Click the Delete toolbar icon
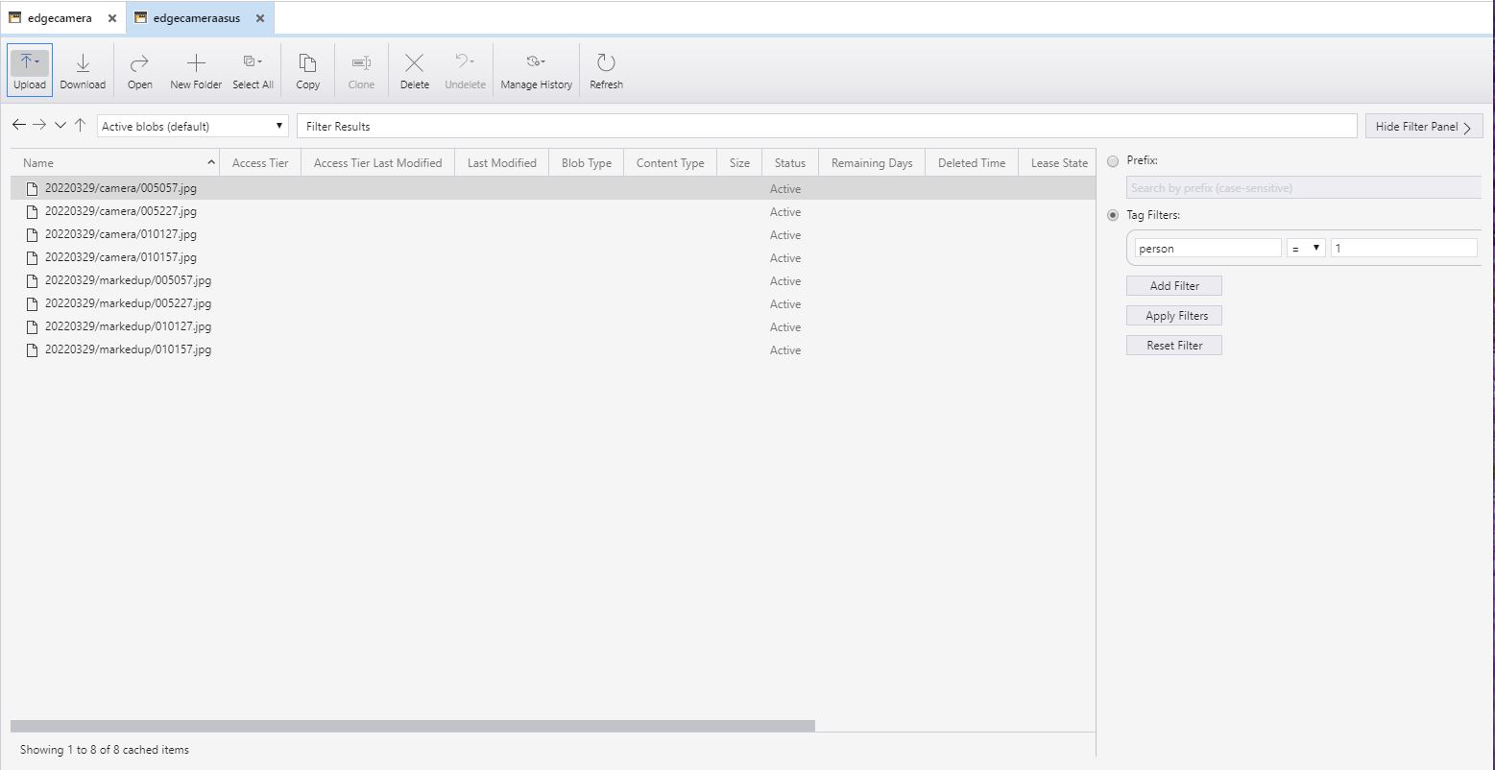The image size is (1495, 770). (414, 70)
